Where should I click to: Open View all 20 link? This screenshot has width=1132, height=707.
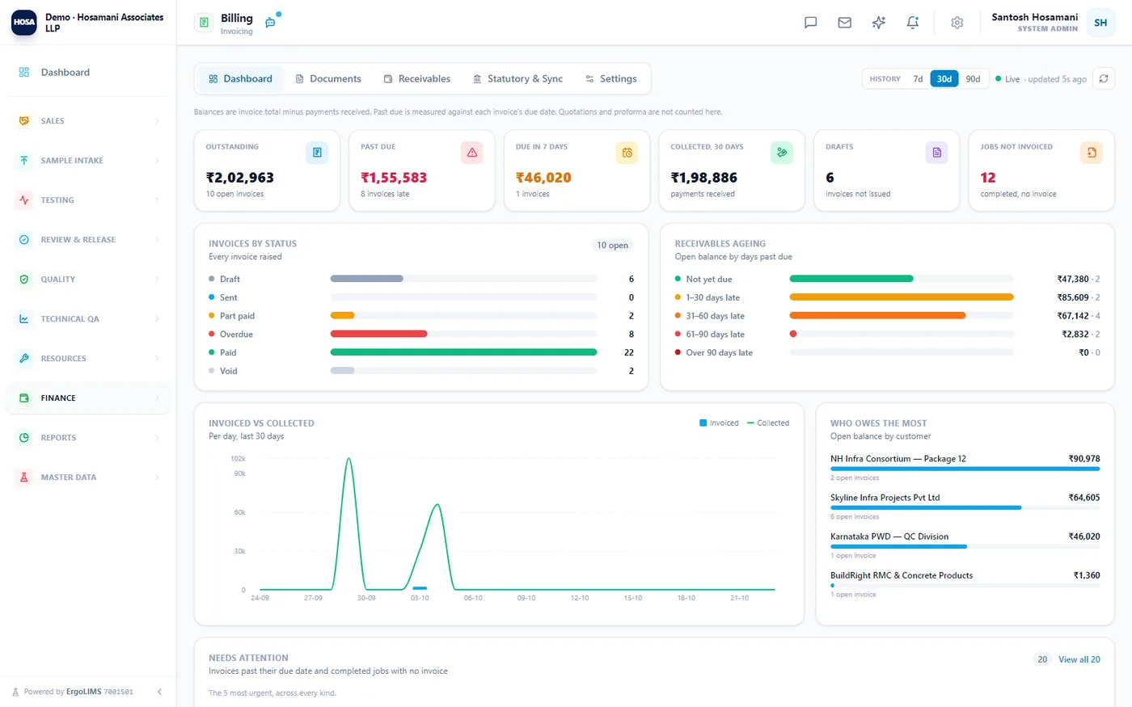1079,659
